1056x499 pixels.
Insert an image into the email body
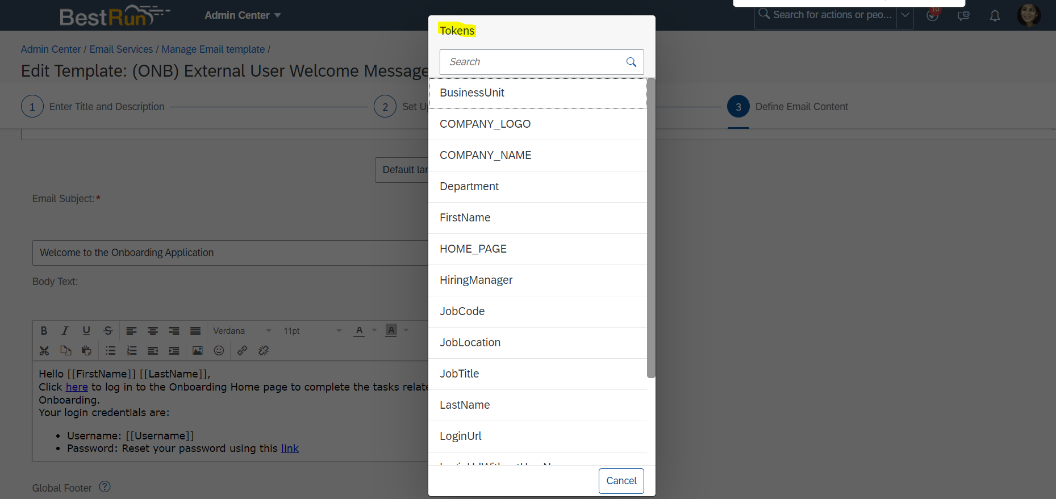coord(198,351)
